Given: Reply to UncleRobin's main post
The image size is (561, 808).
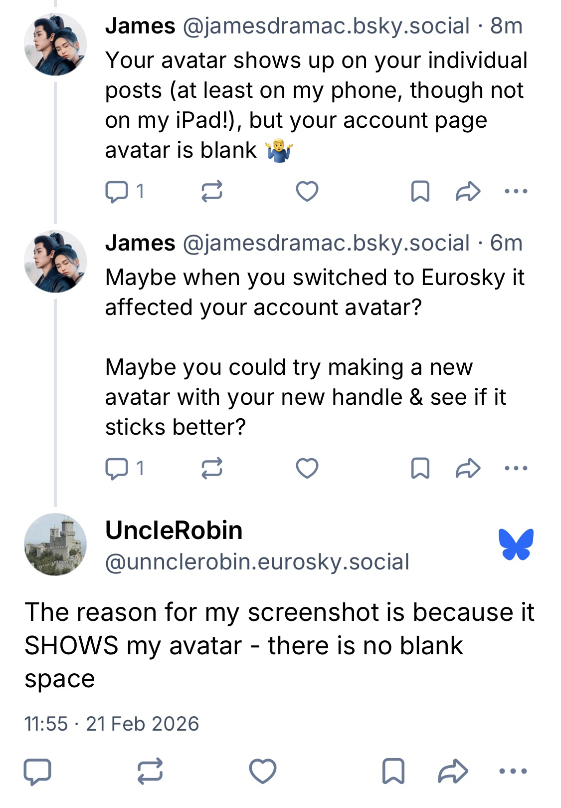Looking at the screenshot, I should [x=37, y=771].
